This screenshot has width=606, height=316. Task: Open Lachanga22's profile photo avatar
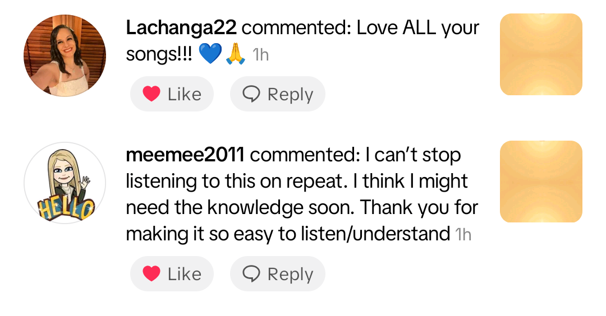point(65,55)
